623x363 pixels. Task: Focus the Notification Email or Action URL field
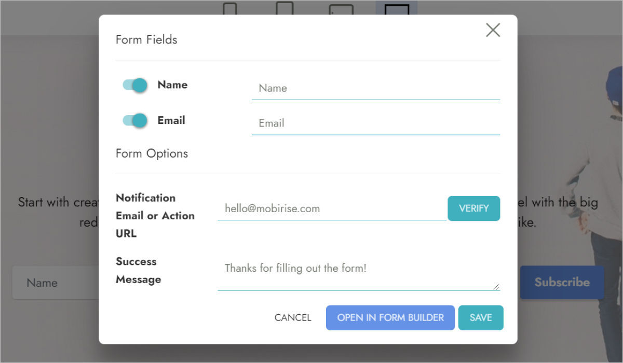coord(331,208)
